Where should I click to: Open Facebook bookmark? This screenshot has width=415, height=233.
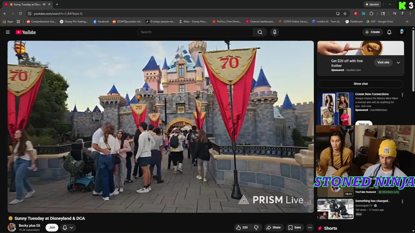coord(101,22)
